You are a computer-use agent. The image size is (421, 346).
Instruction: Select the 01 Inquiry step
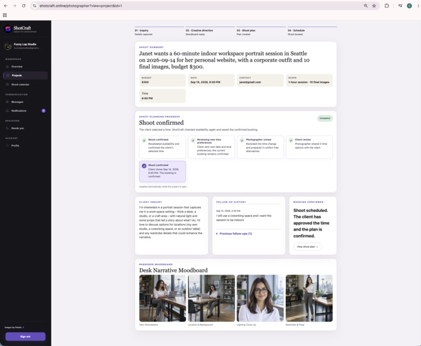(159, 31)
